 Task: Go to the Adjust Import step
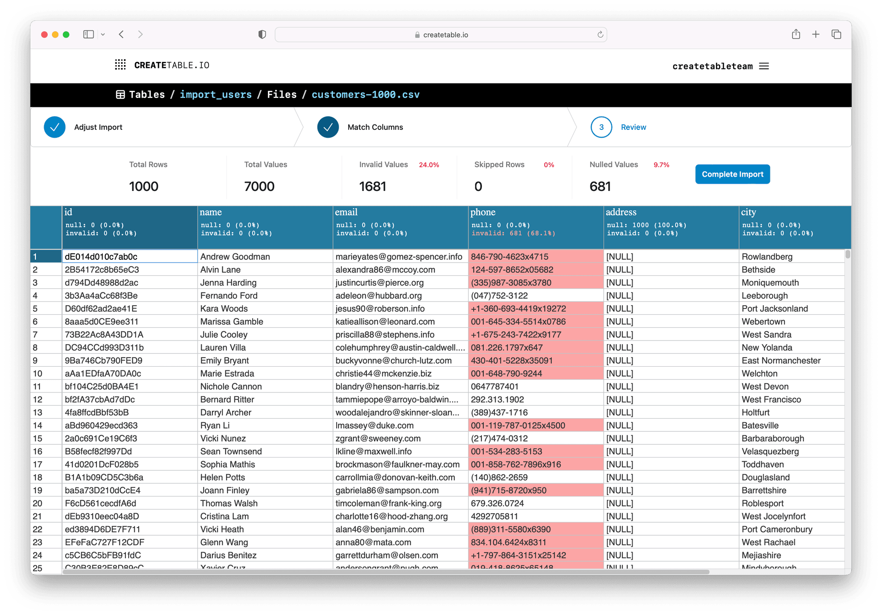click(98, 127)
